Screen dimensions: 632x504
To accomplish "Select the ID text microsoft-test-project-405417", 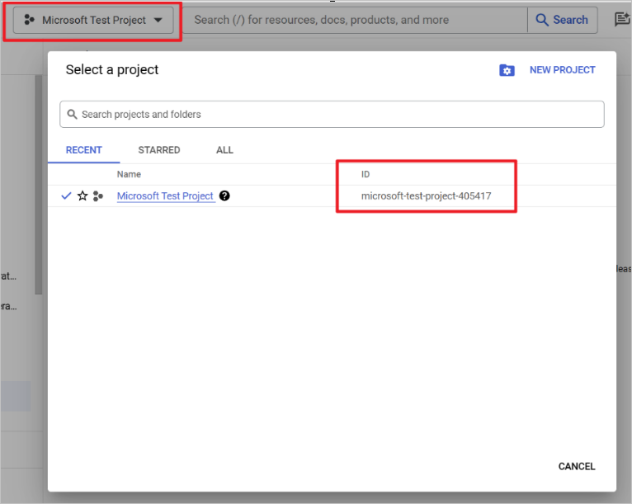I will (x=426, y=196).
